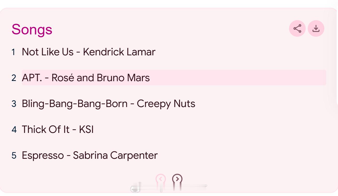The height and width of the screenshot is (196, 338).
Task: Click the artist name Creepy Nuts
Action: 166,104
